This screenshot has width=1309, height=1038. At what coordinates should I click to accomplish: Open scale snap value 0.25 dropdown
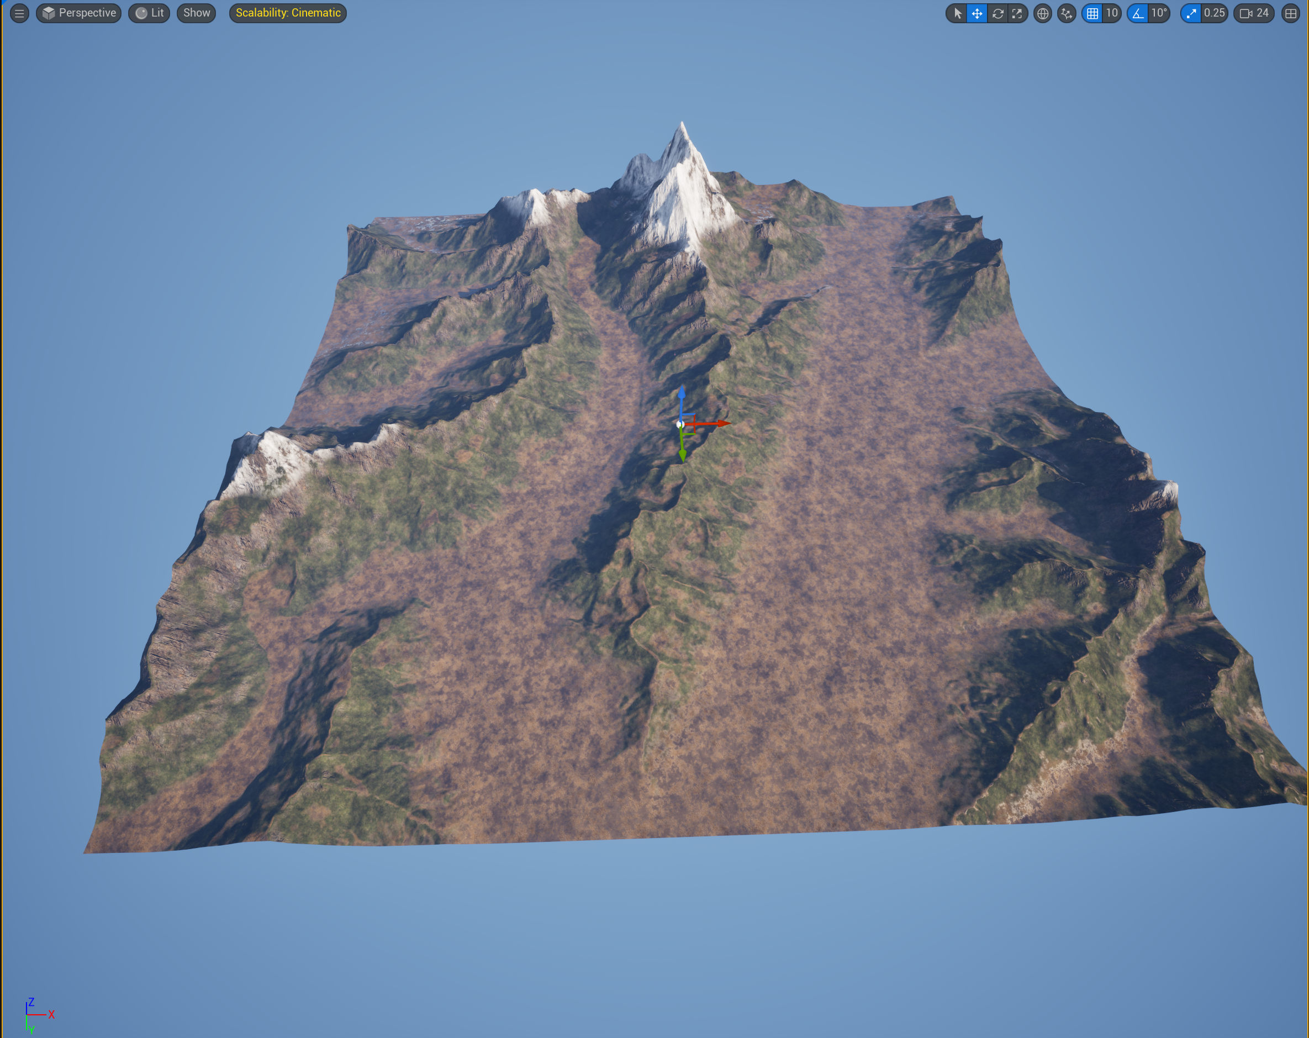(x=1215, y=13)
